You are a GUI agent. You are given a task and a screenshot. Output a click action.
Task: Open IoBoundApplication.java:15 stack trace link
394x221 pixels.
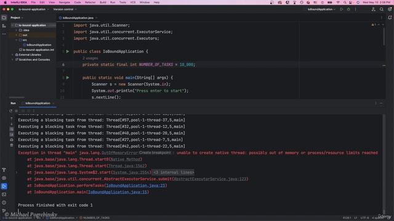(118, 192)
